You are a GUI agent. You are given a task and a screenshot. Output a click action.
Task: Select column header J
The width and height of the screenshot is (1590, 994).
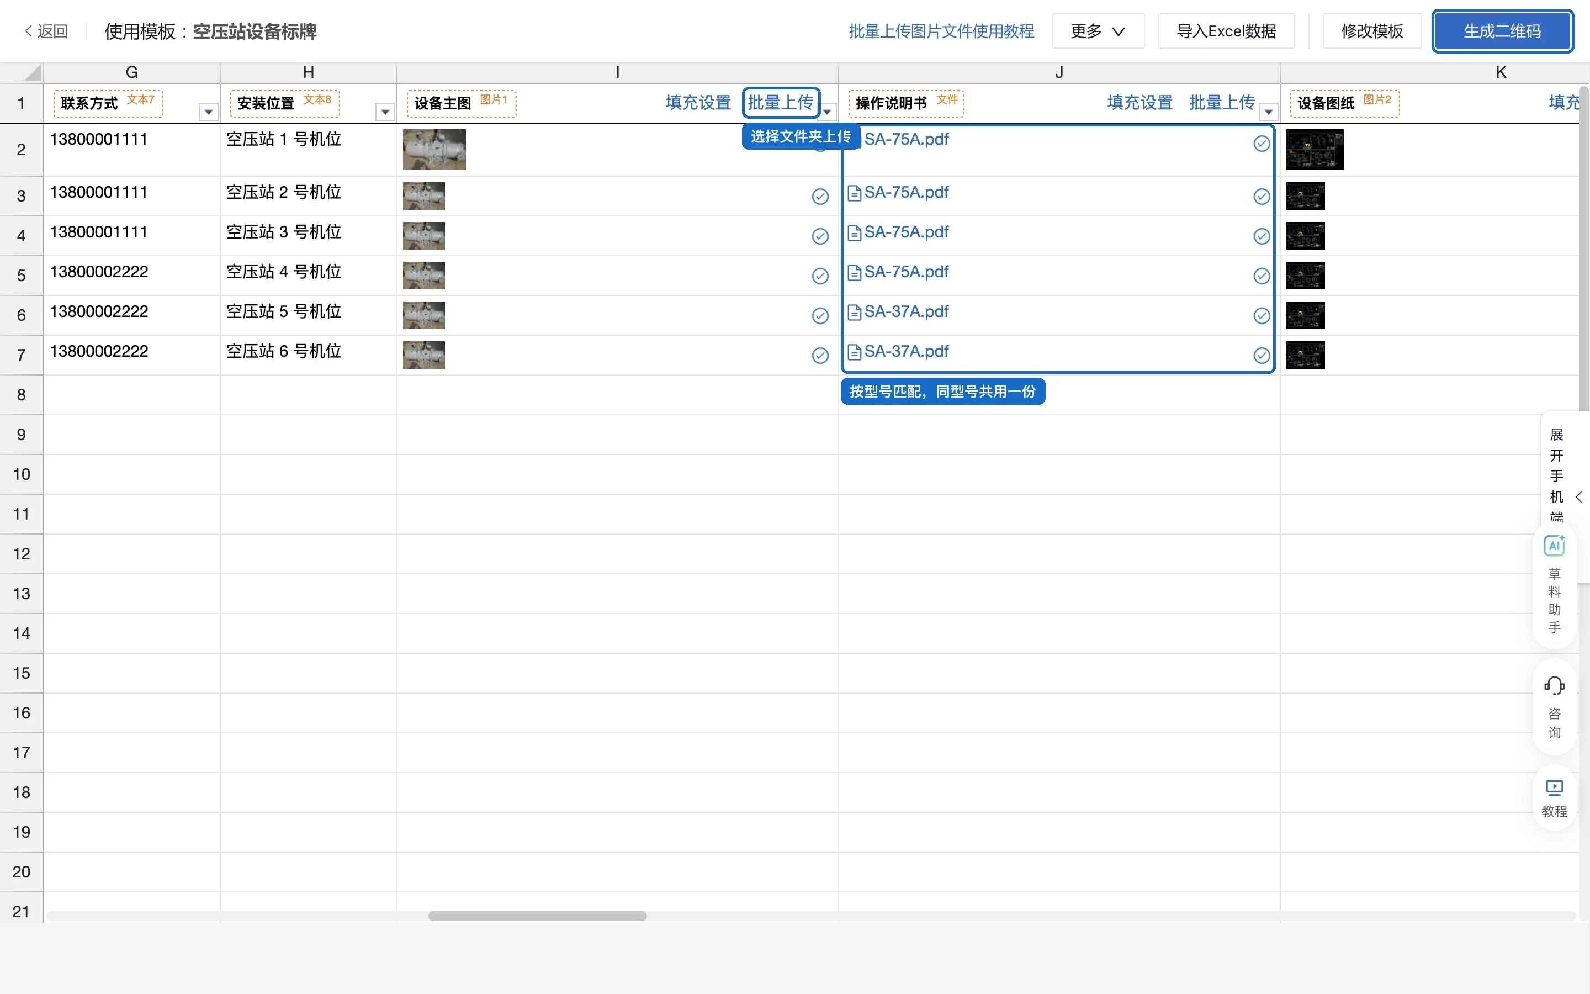coord(1059,72)
